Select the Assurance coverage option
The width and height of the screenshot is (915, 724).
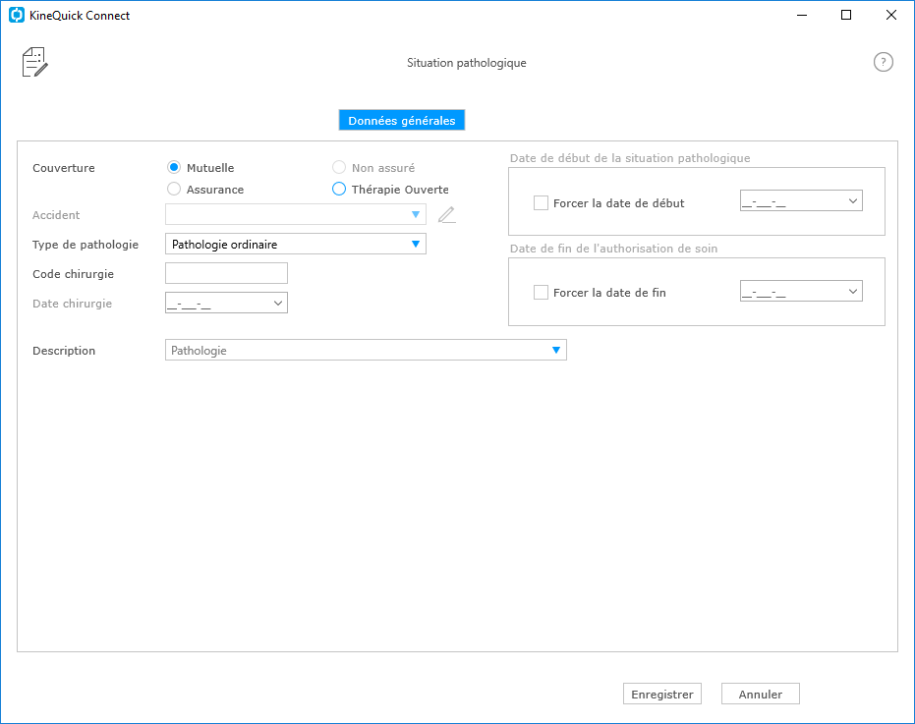174,189
